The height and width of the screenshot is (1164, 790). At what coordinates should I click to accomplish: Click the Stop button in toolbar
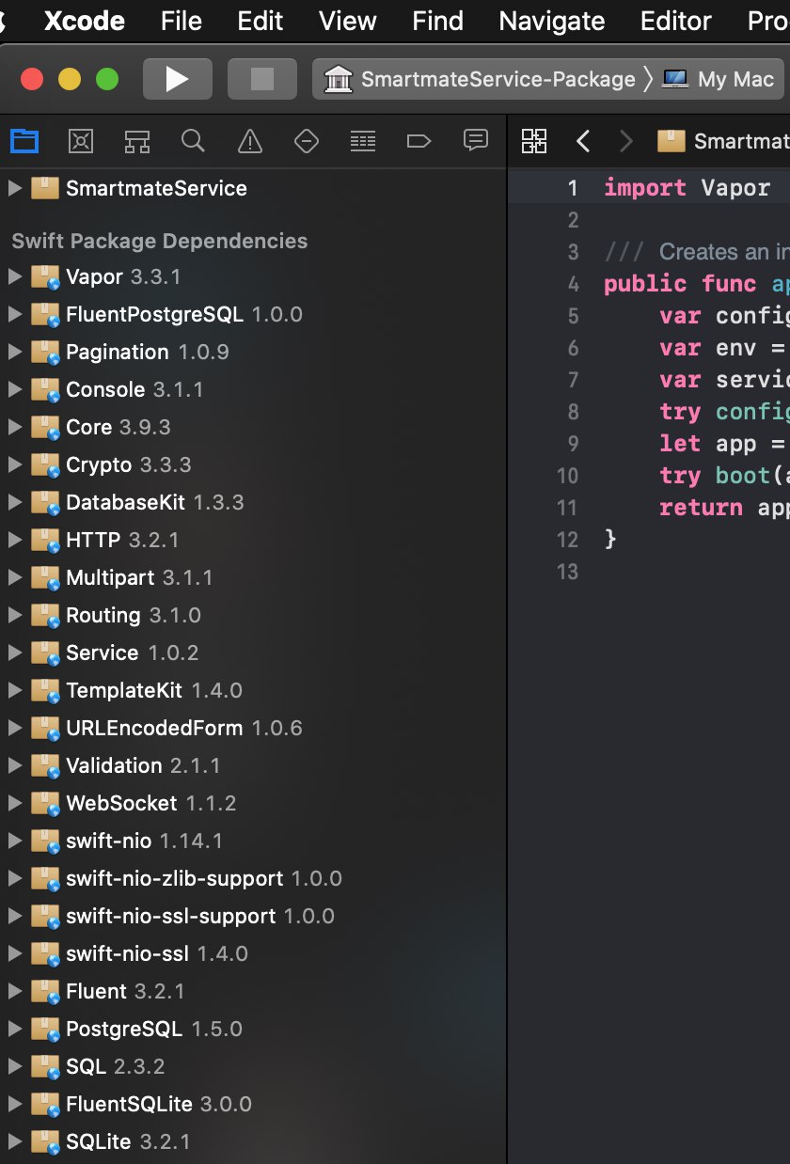[262, 79]
